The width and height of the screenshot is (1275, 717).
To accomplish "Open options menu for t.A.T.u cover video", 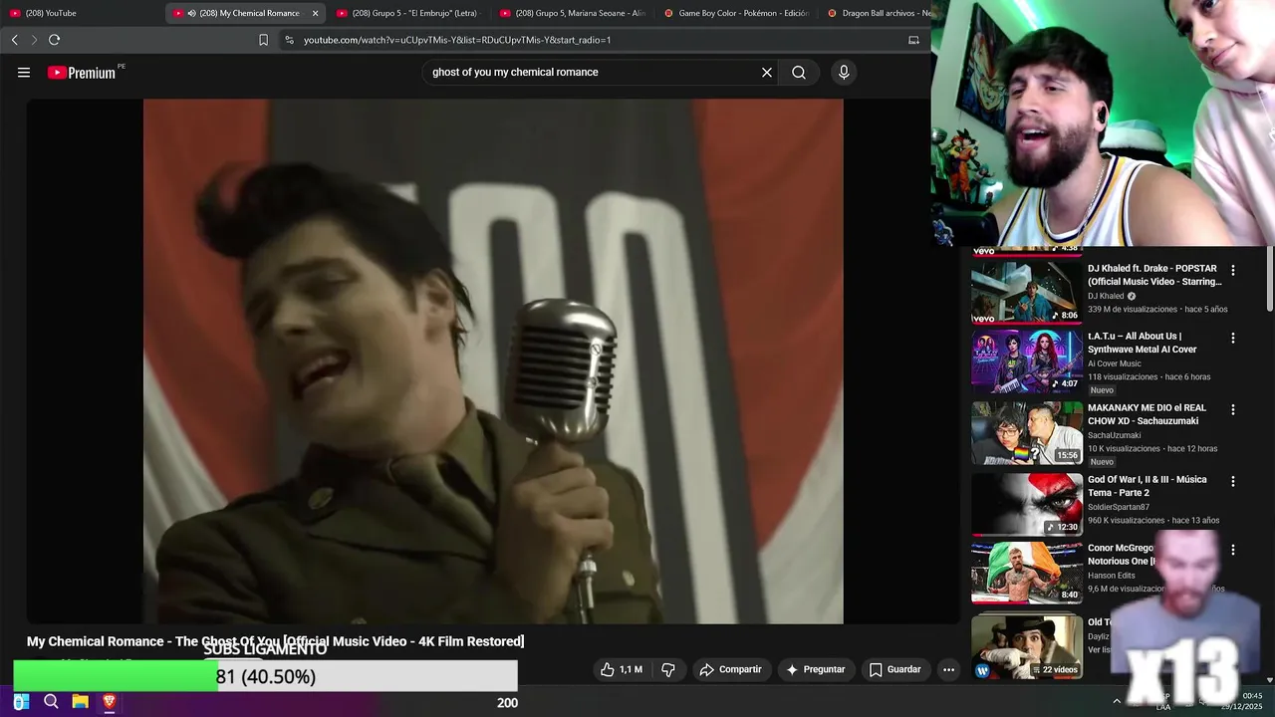I will tap(1232, 338).
